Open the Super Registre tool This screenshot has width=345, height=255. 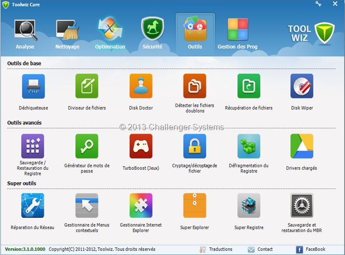coord(249,205)
